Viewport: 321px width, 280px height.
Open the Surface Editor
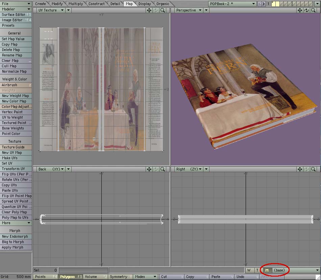click(x=16, y=15)
